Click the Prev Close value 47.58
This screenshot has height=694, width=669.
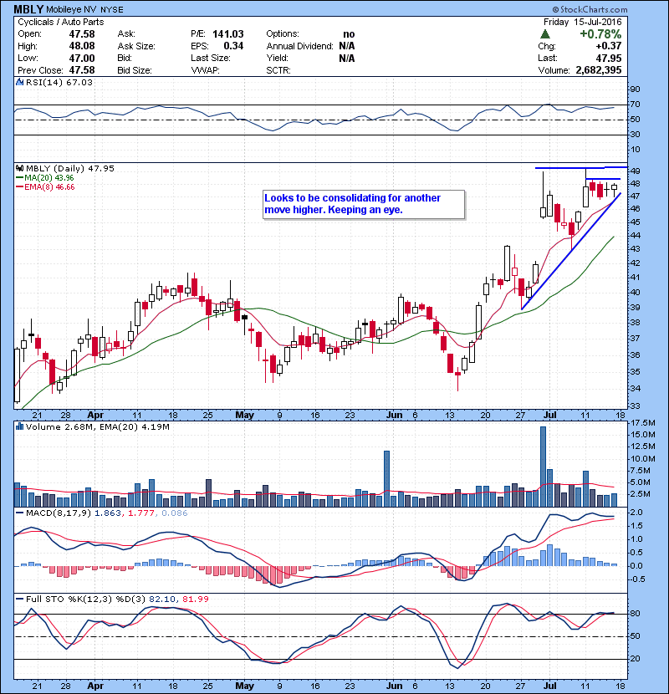[81, 70]
